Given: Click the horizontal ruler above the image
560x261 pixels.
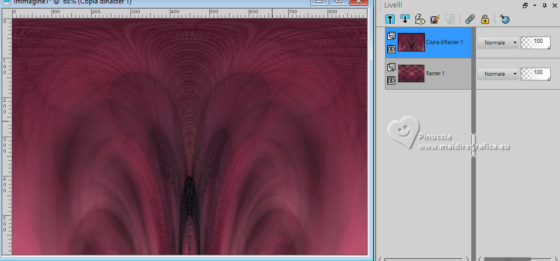Looking at the screenshot, I should 190,13.
